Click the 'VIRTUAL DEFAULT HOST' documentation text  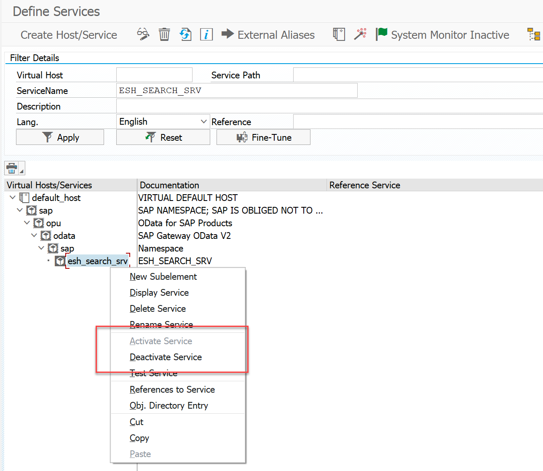[188, 198]
